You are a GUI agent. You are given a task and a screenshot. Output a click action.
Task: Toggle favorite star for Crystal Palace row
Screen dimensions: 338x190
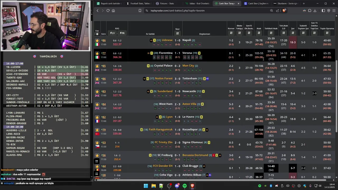coord(97,66)
